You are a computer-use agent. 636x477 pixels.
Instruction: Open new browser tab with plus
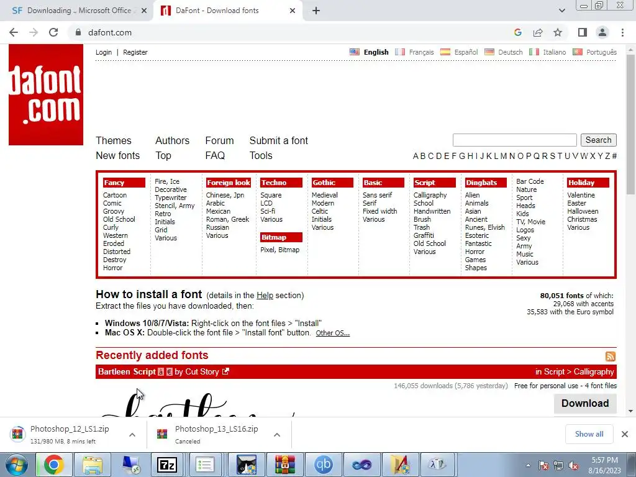pyautogui.click(x=316, y=11)
